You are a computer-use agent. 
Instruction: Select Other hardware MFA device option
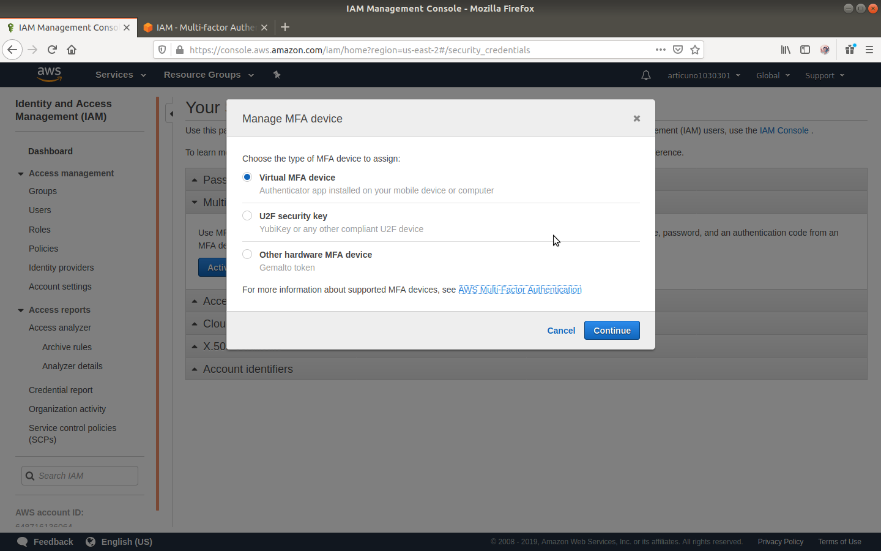247,254
